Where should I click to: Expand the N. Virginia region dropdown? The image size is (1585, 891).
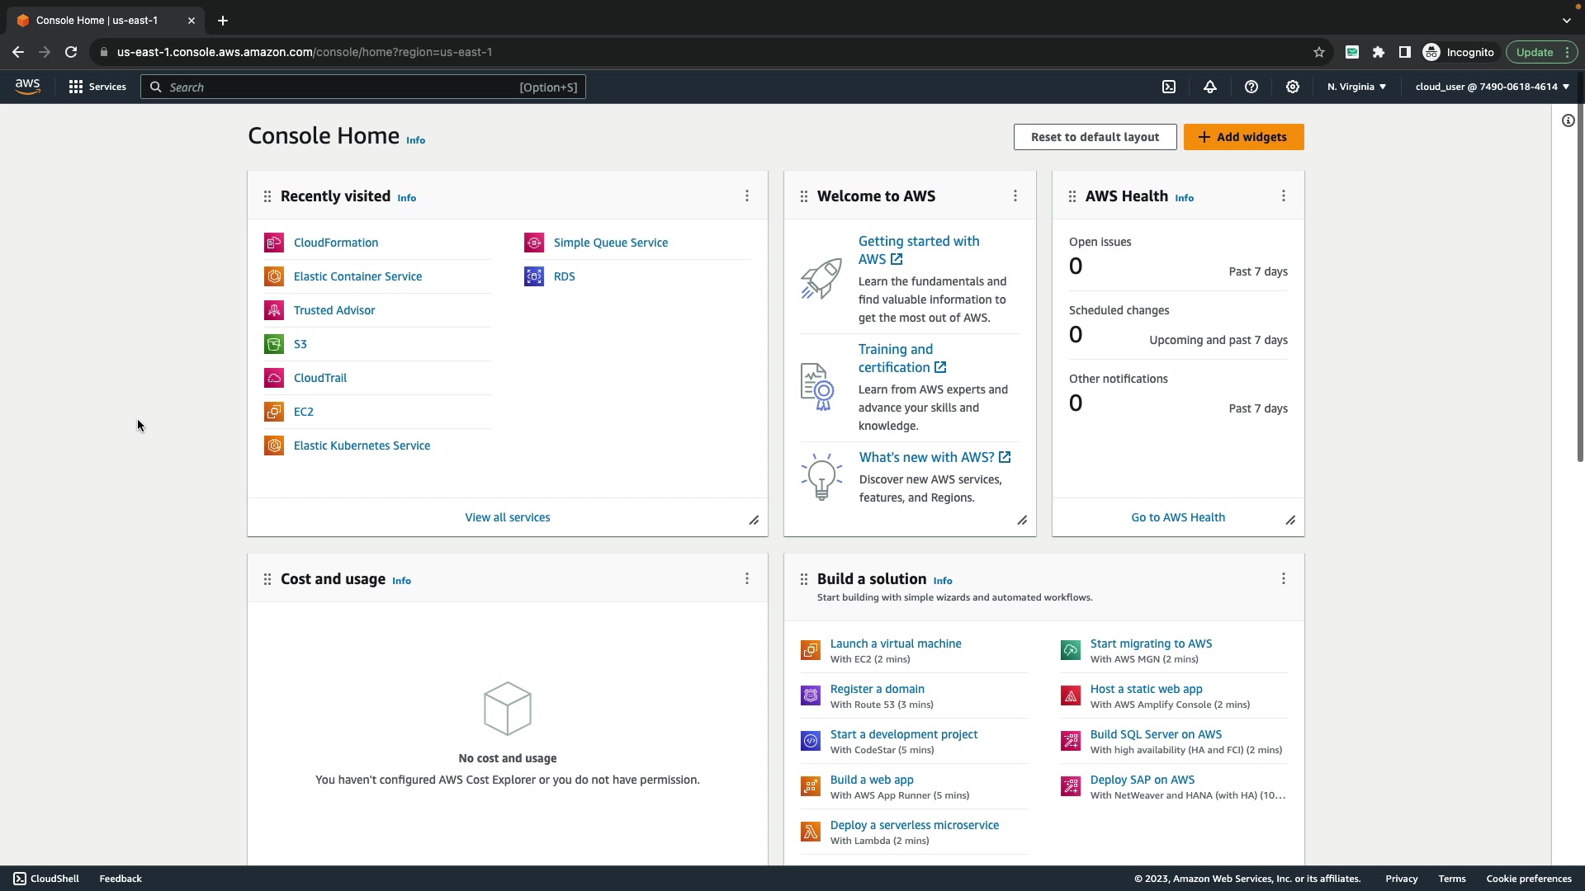pyautogui.click(x=1356, y=87)
